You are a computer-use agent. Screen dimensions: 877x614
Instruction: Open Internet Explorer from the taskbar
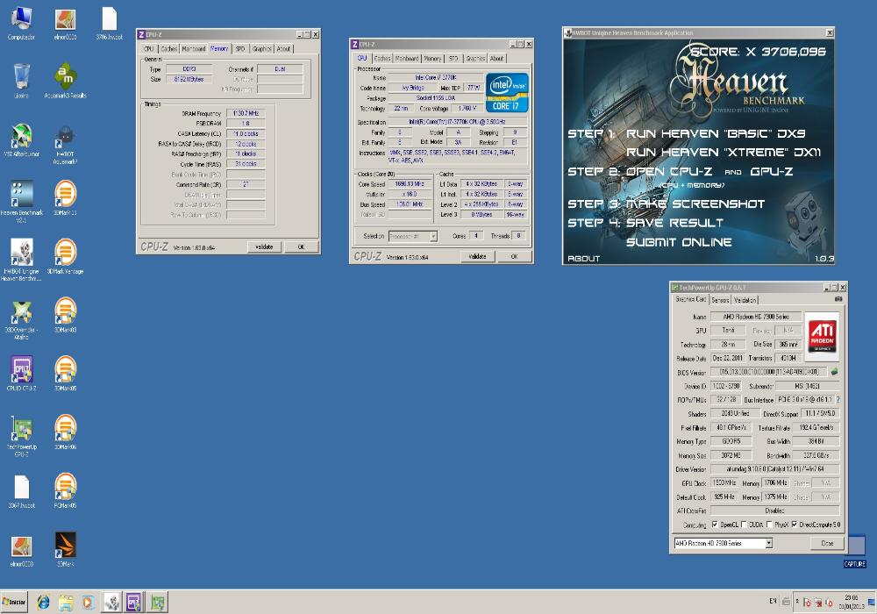point(43,603)
